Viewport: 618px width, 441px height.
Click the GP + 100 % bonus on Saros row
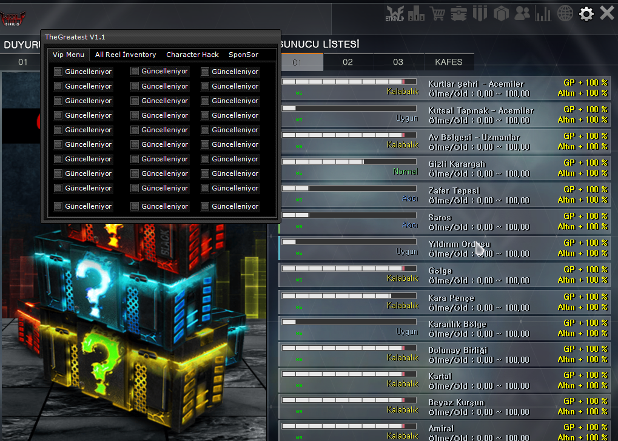click(586, 216)
